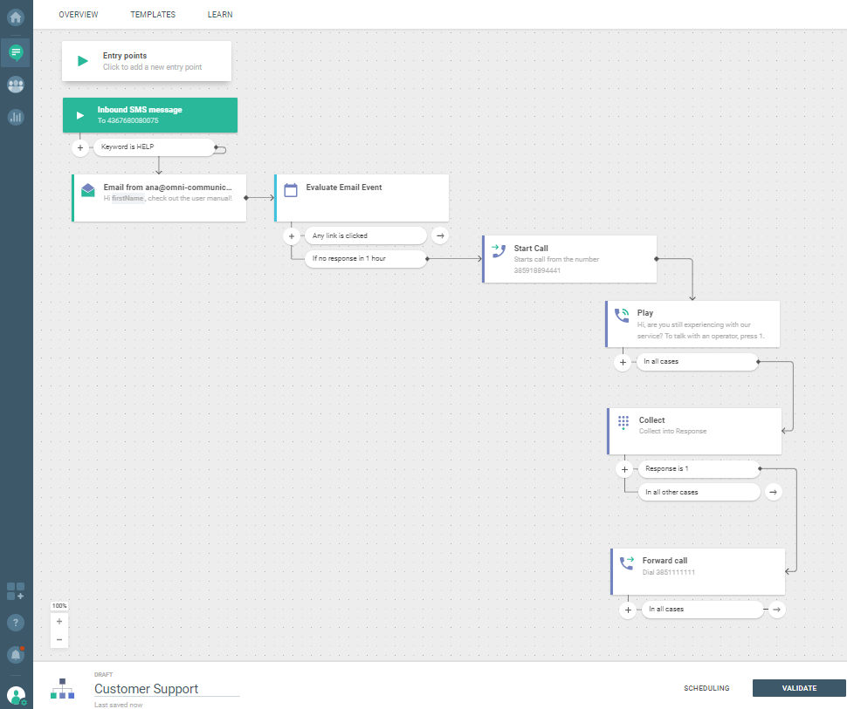The width and height of the screenshot is (847, 709).
Task: Open the people audience sidebar icon
Action: (16, 85)
